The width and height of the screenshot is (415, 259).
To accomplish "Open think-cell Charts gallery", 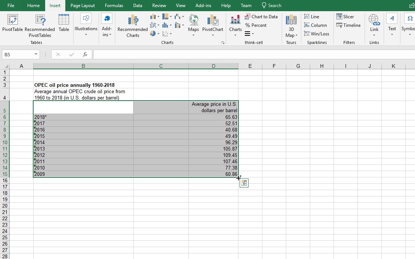I will [x=235, y=25].
